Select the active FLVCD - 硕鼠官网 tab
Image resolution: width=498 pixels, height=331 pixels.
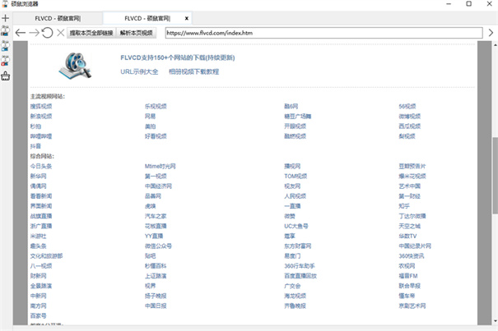click(x=147, y=18)
